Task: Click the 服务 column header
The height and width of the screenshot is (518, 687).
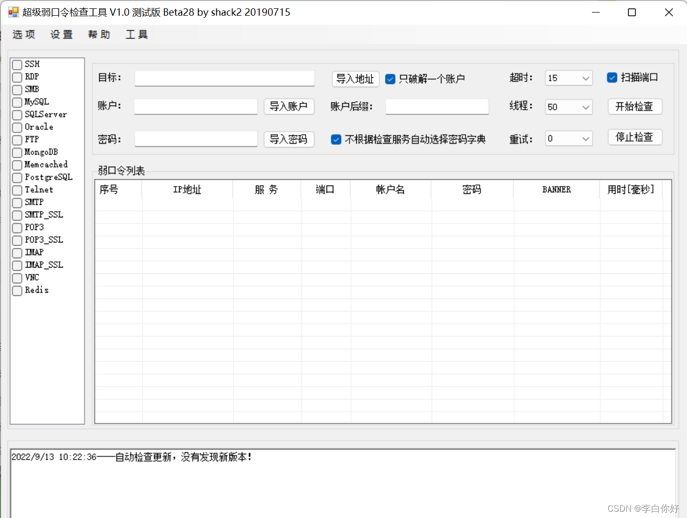Action: tap(267, 189)
